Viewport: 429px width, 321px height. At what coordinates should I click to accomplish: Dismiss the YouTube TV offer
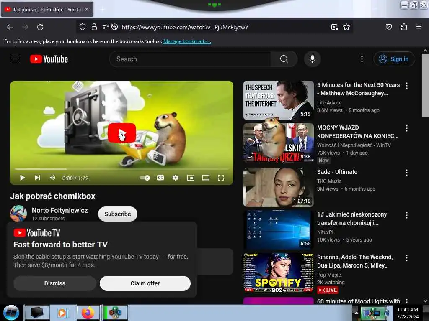point(55,283)
